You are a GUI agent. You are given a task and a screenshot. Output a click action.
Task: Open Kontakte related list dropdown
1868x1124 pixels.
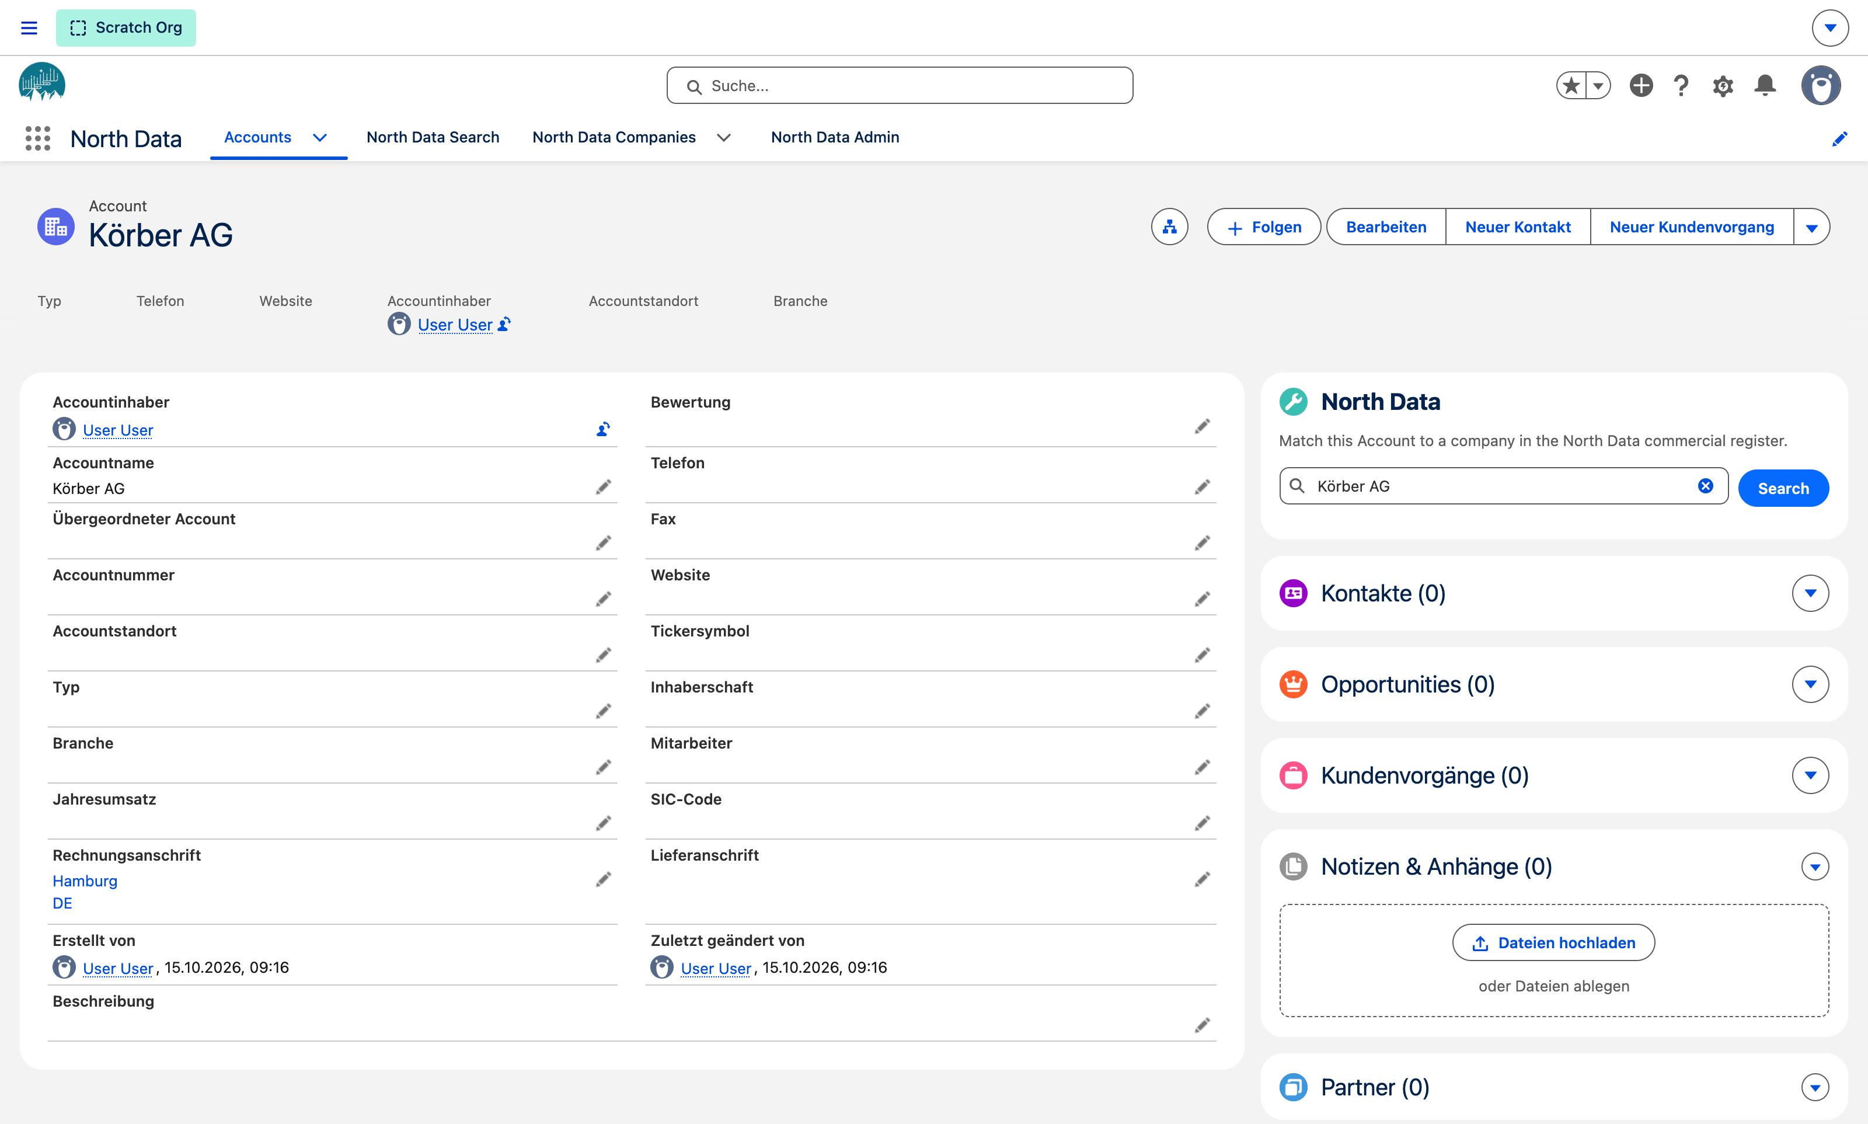pyautogui.click(x=1810, y=593)
